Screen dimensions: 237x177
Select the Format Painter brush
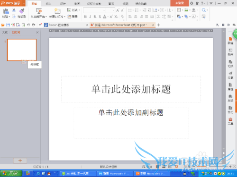coord(22,11)
